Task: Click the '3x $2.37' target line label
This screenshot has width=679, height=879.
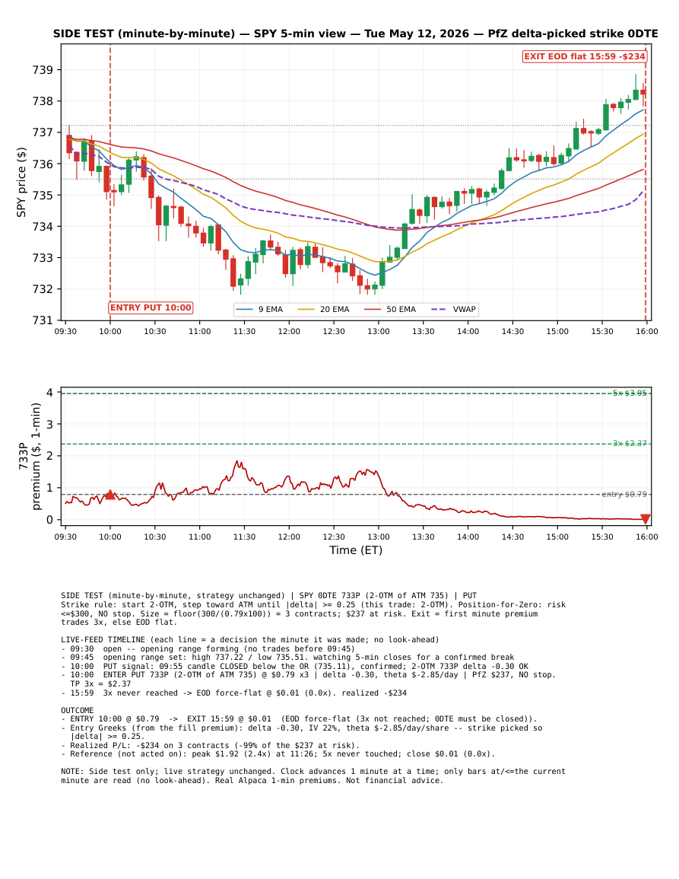Action: 630,444
